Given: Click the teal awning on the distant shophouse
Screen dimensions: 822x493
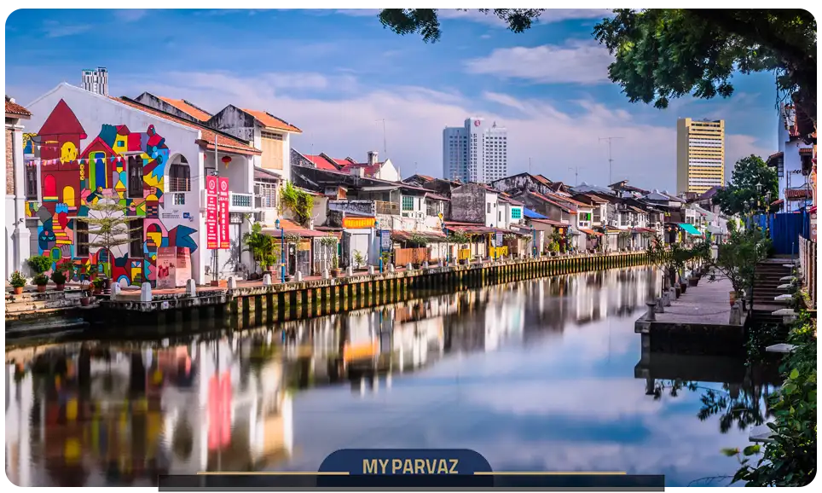Looking at the screenshot, I should point(689,229).
